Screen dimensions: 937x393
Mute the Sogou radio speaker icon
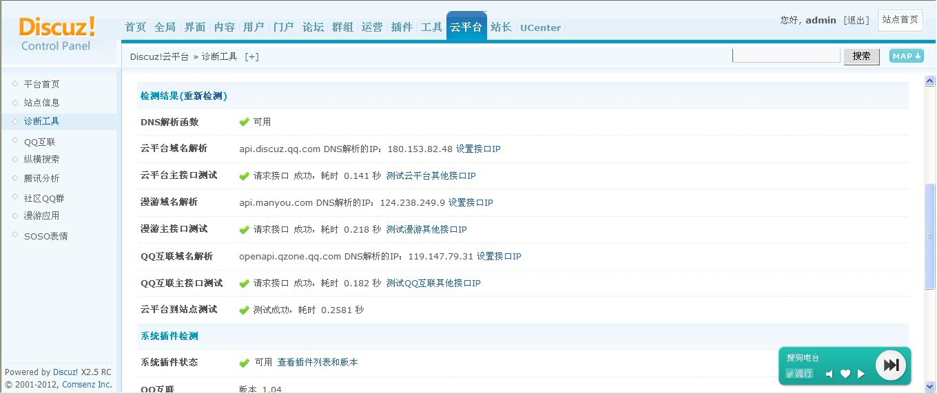(830, 374)
